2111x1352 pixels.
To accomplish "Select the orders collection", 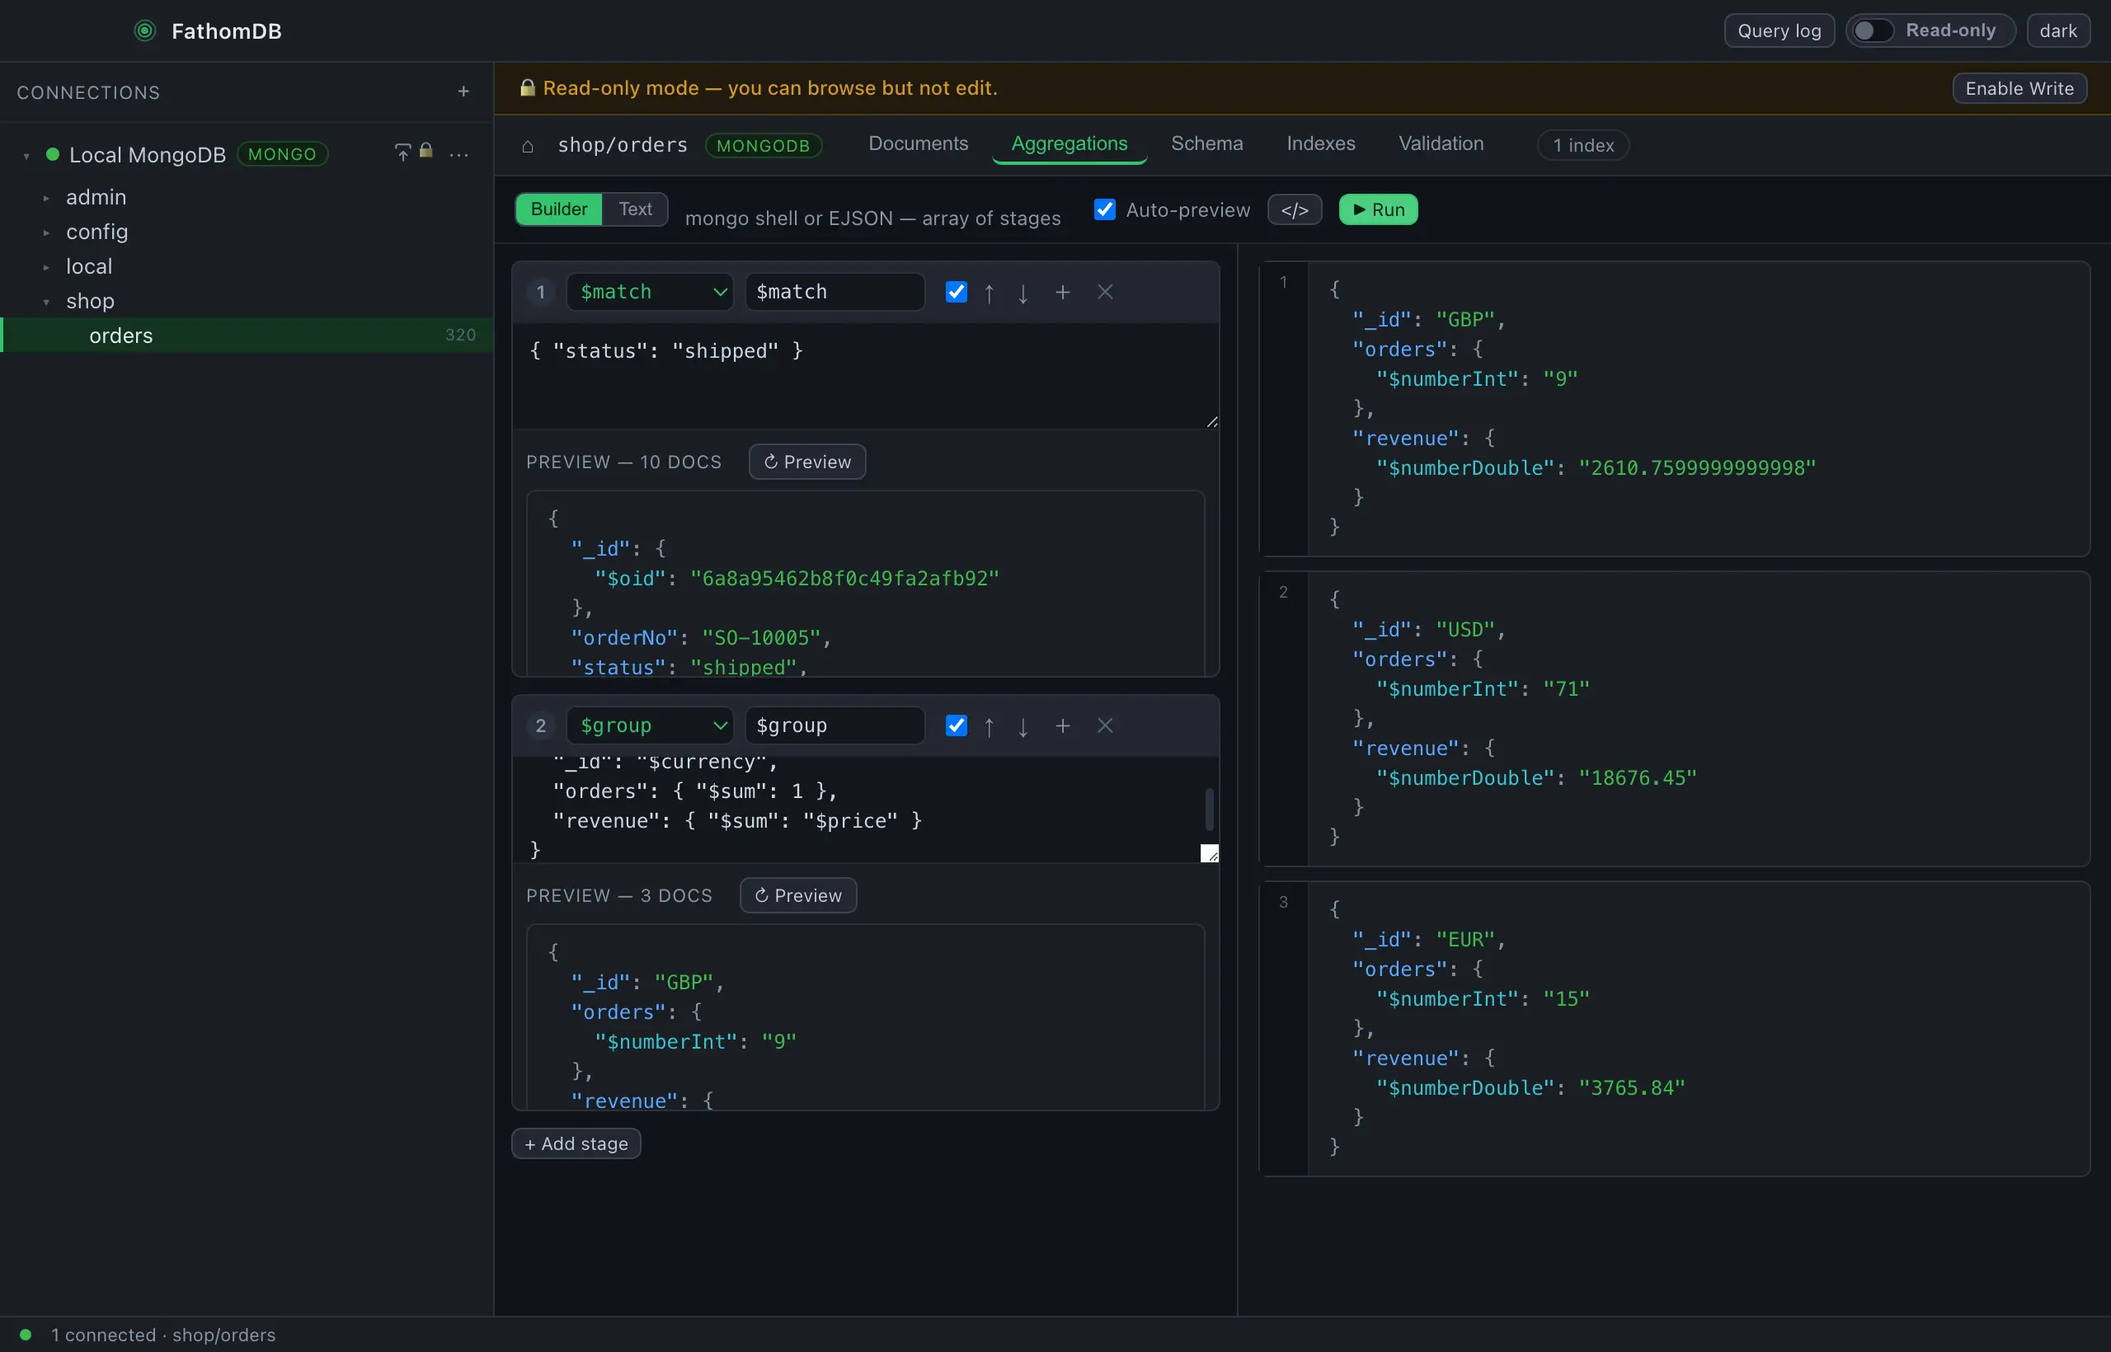I will click(247, 336).
